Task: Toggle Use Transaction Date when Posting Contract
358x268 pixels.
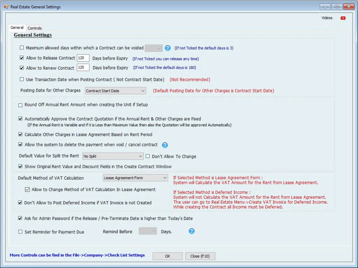Action: (22, 79)
